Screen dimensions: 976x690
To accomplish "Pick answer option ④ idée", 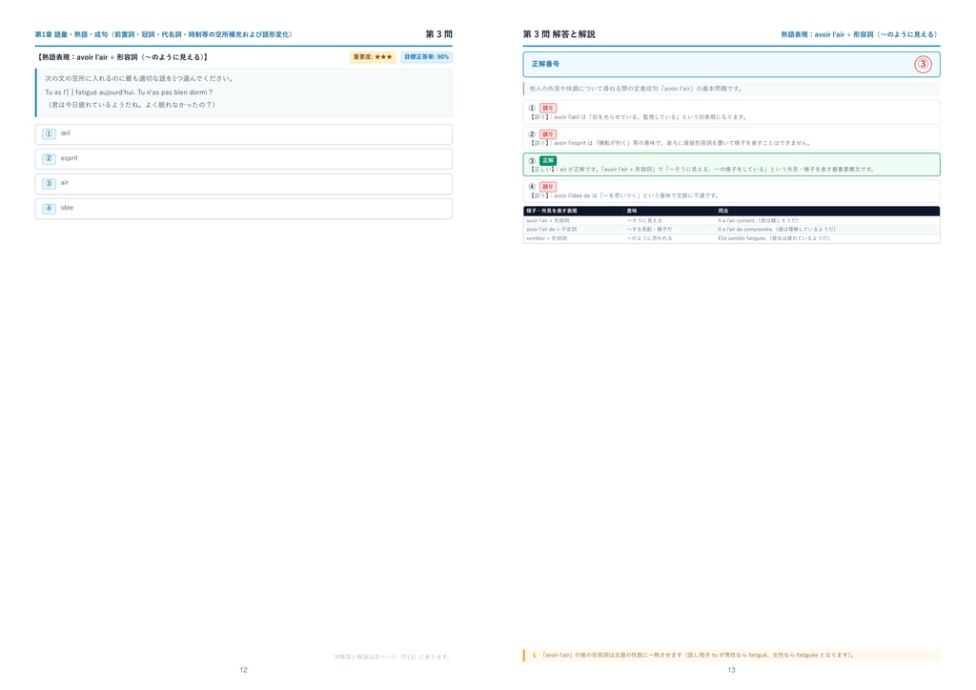I will point(243,209).
